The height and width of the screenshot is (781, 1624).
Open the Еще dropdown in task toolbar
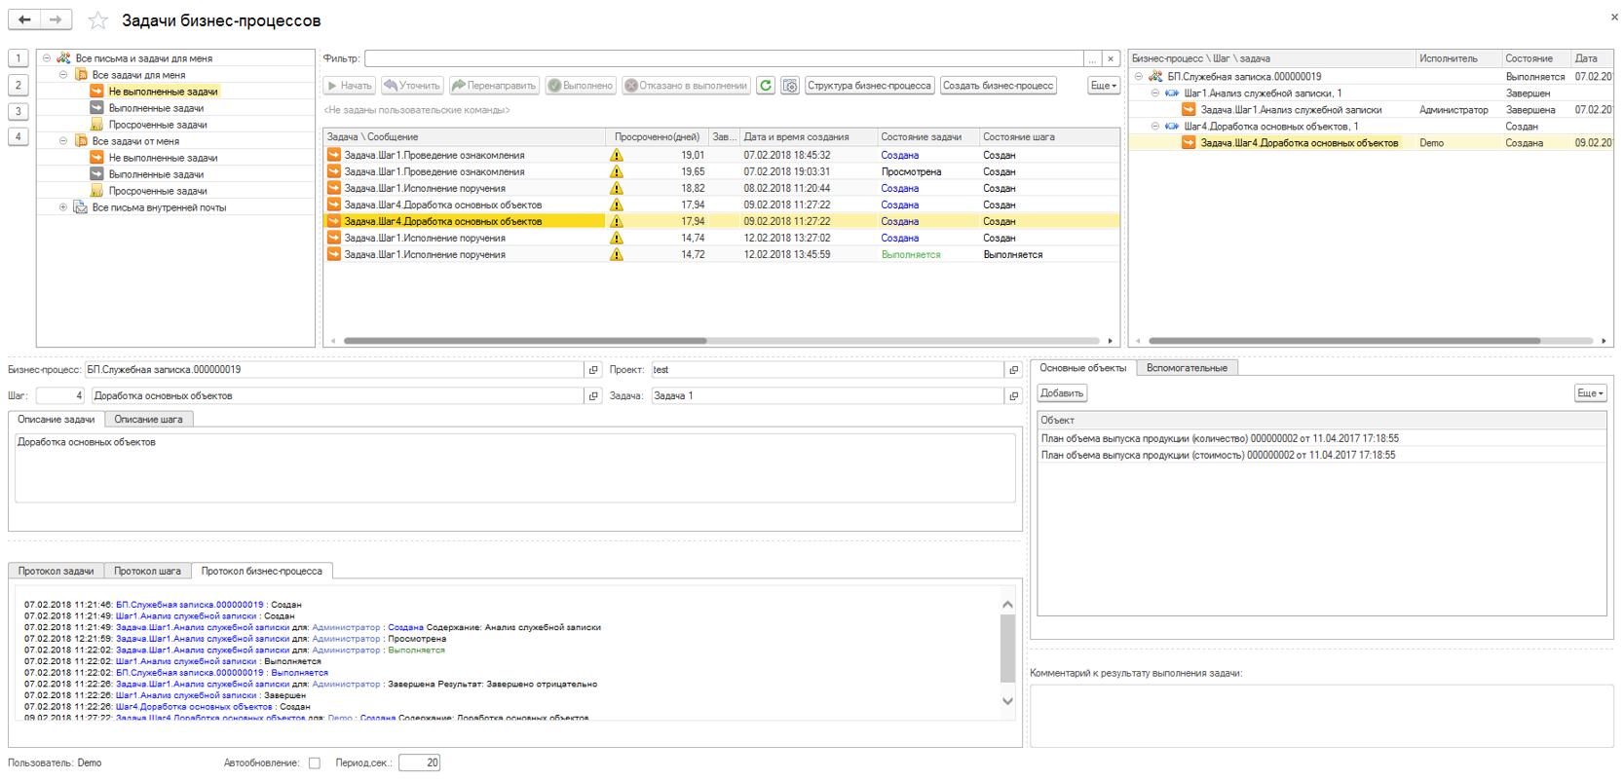coord(1103,86)
